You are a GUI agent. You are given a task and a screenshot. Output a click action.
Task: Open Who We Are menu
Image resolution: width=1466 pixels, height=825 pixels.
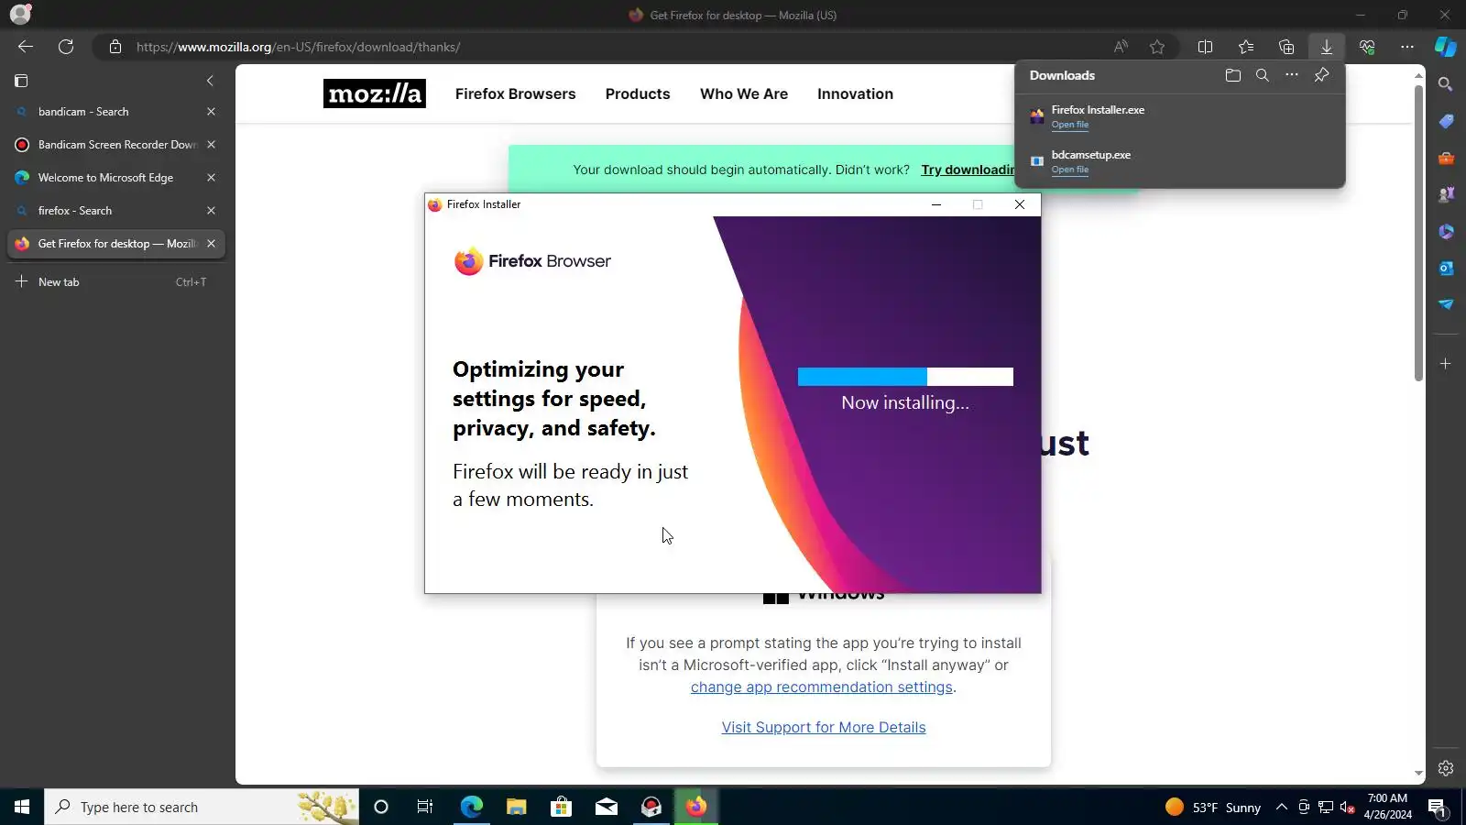click(744, 93)
